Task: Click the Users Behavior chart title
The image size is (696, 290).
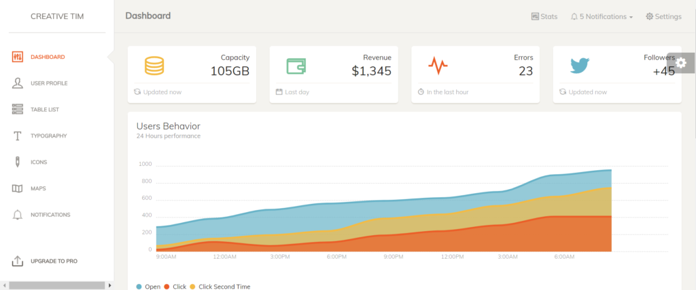Action: tap(169, 126)
